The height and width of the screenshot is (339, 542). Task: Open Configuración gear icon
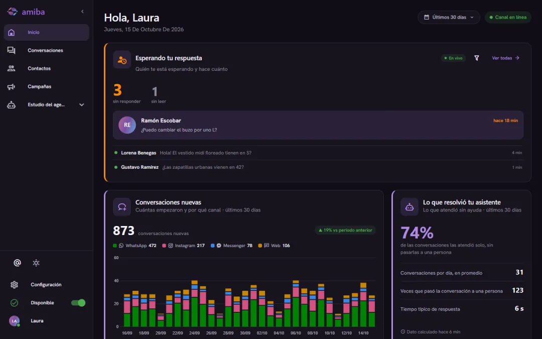coord(14,285)
